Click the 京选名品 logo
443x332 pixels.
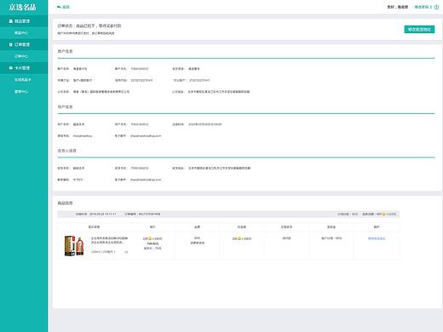pyautogui.click(x=22, y=7)
